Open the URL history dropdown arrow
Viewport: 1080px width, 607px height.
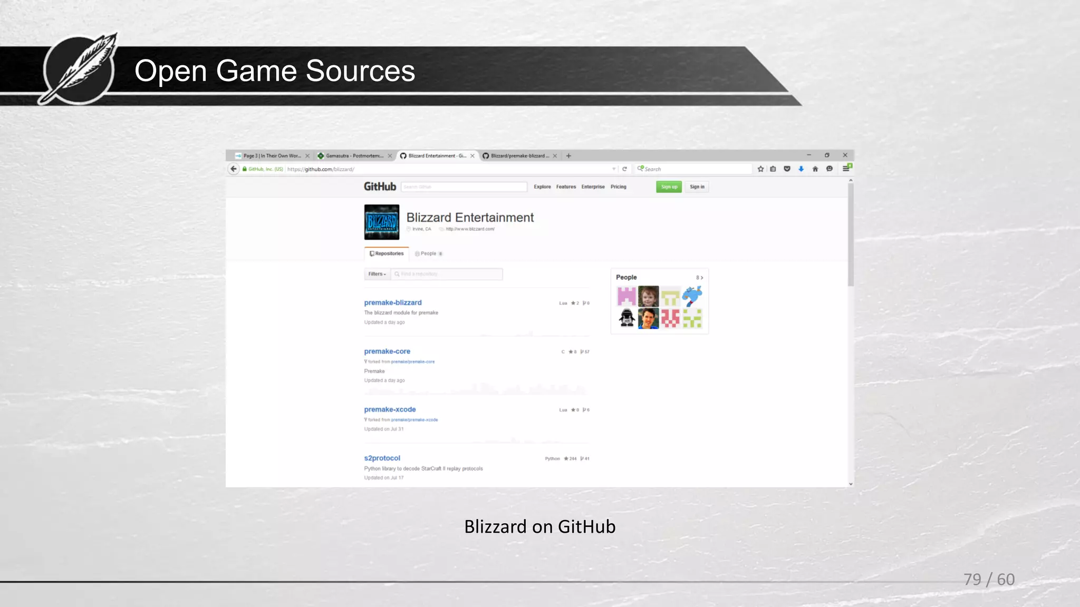pyautogui.click(x=614, y=169)
